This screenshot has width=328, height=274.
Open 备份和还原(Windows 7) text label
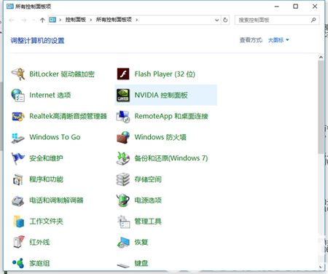pos(171,158)
